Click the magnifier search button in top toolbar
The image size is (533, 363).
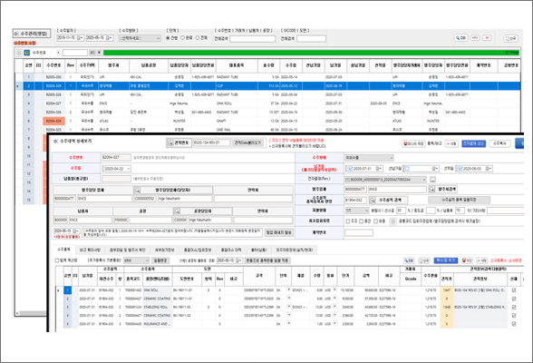460,38
